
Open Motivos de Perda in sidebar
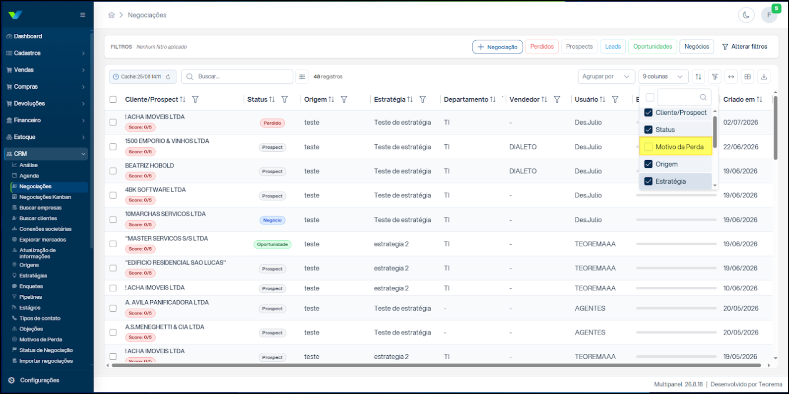pyautogui.click(x=41, y=339)
